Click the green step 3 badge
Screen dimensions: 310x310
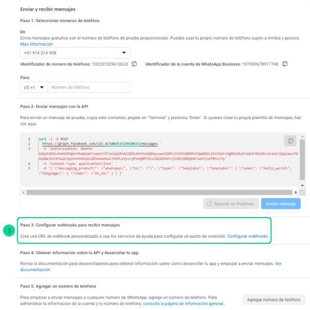click(9, 230)
